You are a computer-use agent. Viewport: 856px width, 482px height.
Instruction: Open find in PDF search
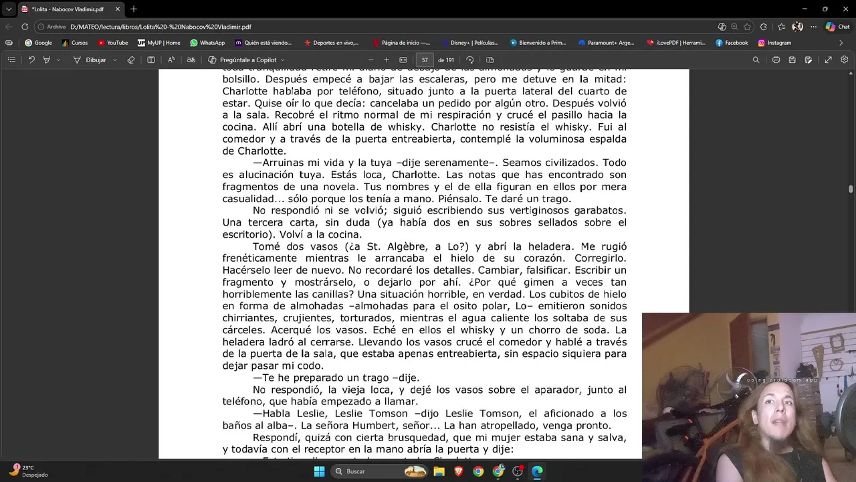756,60
